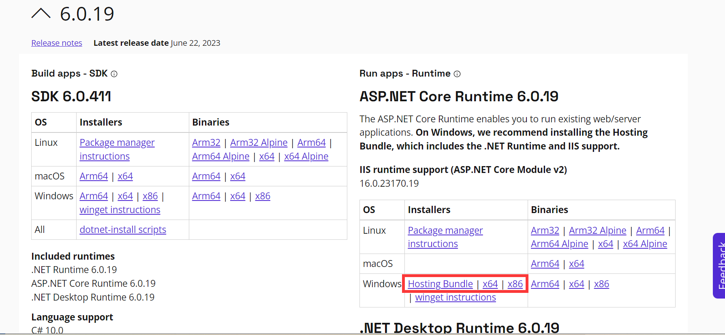Download ASP.NET Runtime Windows x86 binary
The height and width of the screenshot is (335, 725).
click(x=601, y=284)
